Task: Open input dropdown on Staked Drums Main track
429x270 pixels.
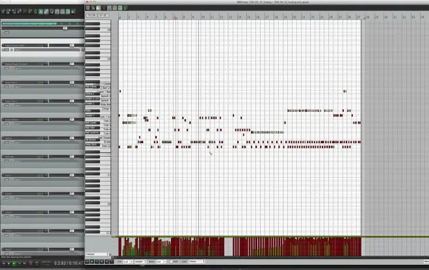Action: coord(47,50)
